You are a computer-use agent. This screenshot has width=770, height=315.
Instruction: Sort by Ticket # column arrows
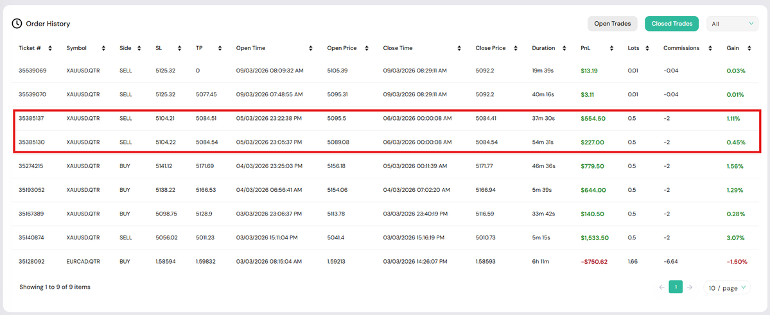point(51,48)
